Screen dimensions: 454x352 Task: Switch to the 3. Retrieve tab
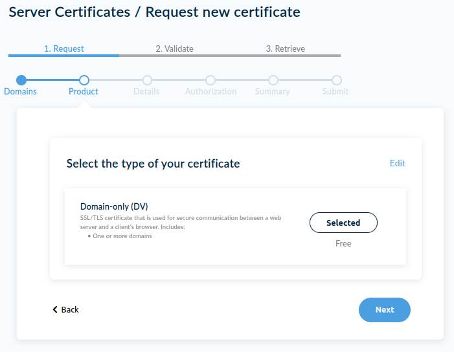(285, 49)
